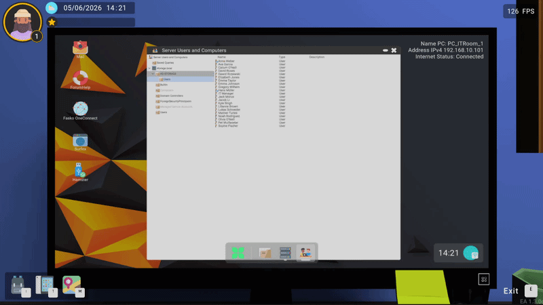This screenshot has width=543, height=305.
Task: Launch the ForumHelp lifebuoy icon
Action: [80, 79]
